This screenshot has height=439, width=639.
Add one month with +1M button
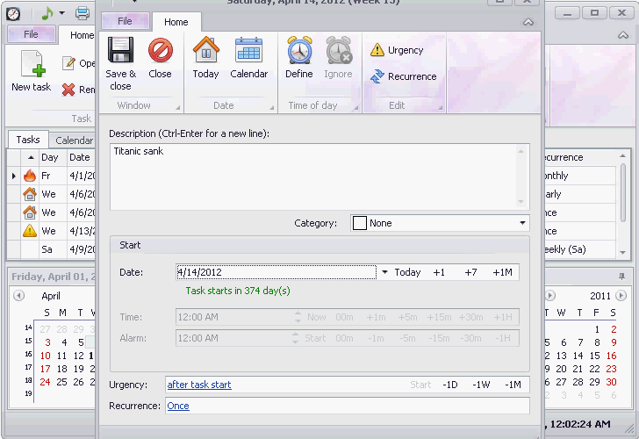coord(502,272)
